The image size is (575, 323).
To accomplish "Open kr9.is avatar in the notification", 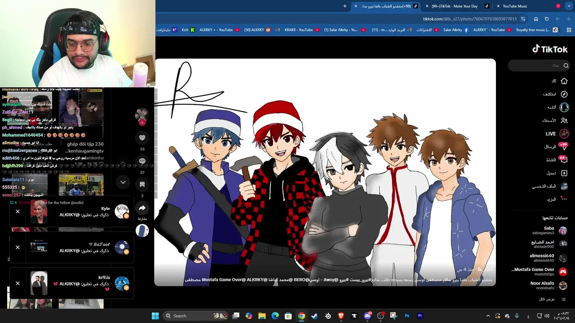I will [x=122, y=283].
